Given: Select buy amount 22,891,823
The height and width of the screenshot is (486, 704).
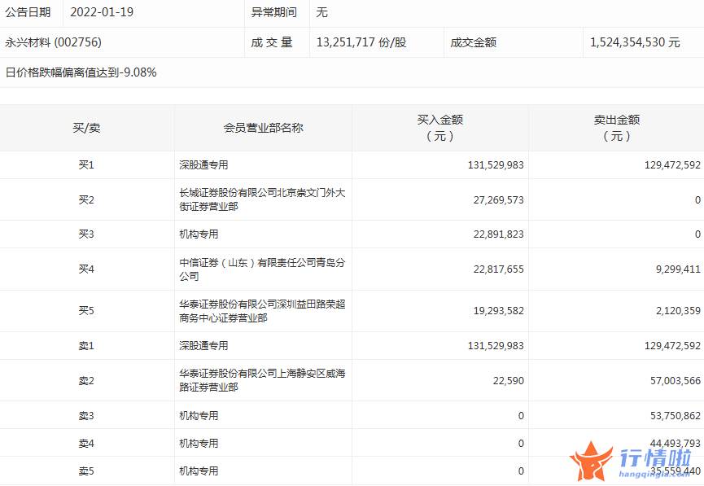Looking at the screenshot, I should 498,234.
